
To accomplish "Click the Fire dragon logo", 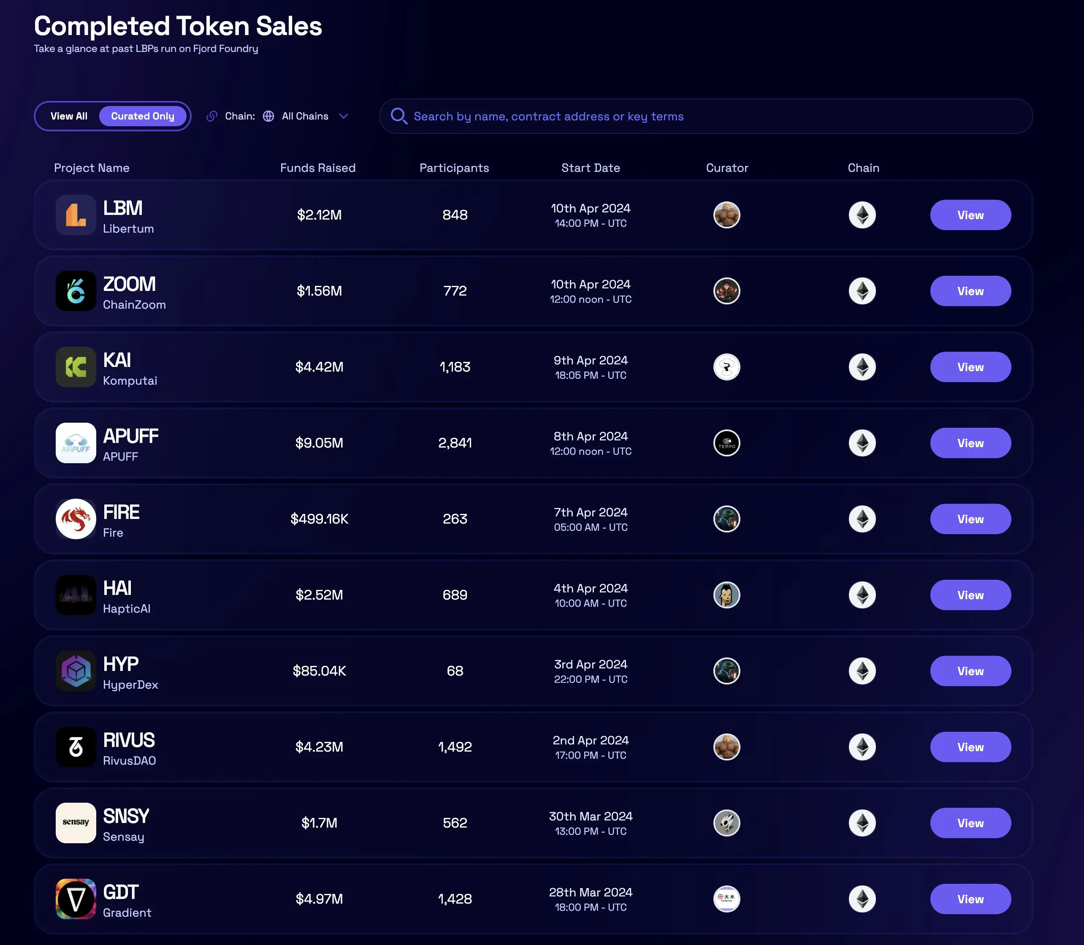I will pos(76,519).
